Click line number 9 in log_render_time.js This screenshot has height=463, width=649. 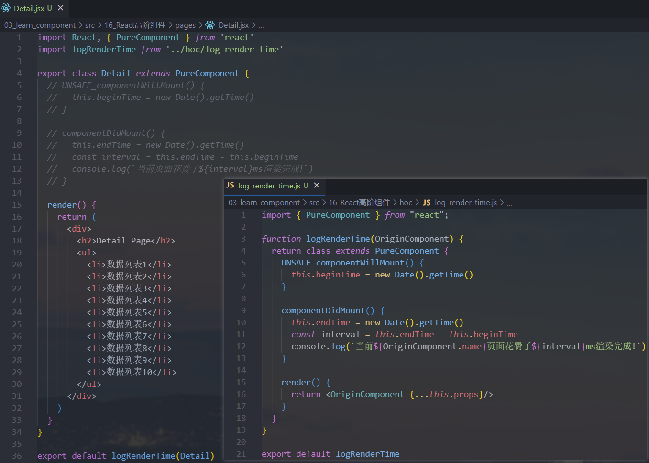(x=243, y=310)
